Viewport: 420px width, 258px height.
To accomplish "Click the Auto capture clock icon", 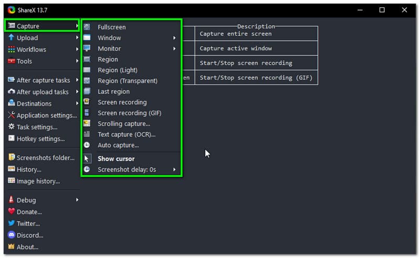I will pyautogui.click(x=87, y=145).
